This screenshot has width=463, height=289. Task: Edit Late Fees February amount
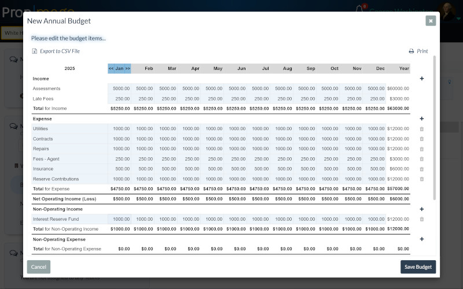pos(143,99)
